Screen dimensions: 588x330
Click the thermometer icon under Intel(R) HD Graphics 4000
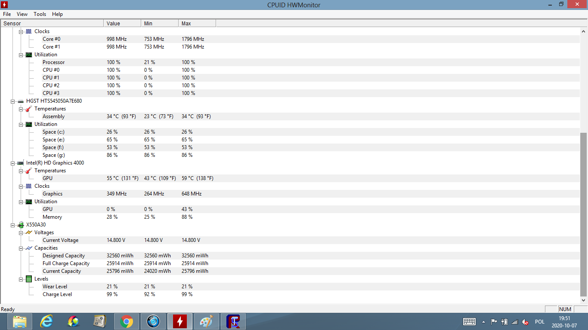pos(28,171)
